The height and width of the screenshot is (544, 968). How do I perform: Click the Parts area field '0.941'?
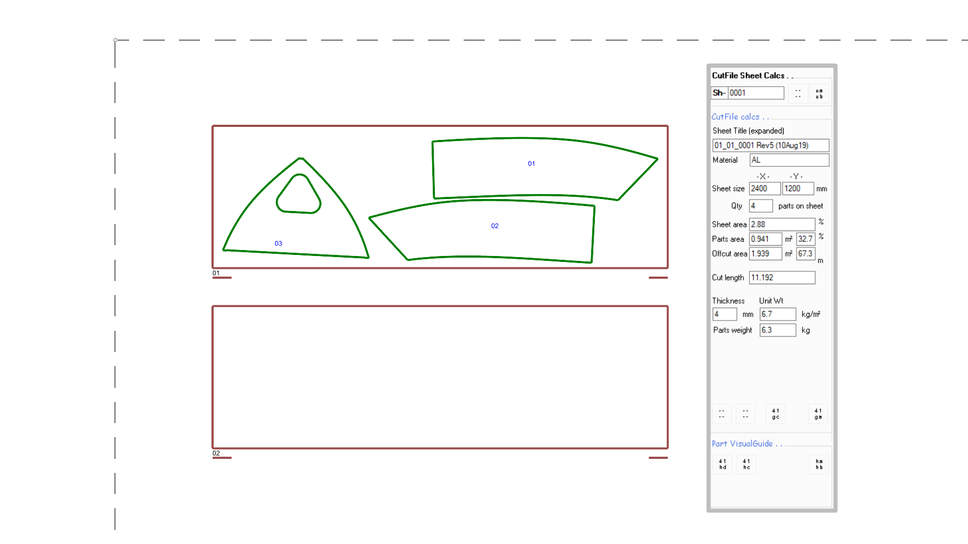[x=766, y=239]
